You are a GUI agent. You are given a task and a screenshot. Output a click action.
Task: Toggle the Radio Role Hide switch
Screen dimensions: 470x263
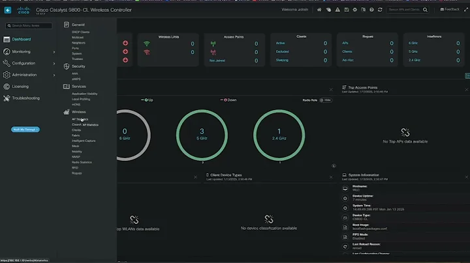326,100
